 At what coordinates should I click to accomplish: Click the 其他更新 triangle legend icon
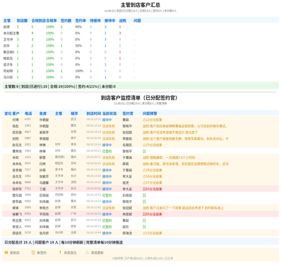(87, 252)
